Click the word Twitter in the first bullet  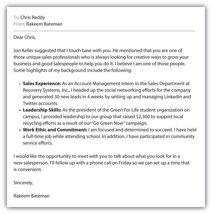pyautogui.click(x=30, y=103)
